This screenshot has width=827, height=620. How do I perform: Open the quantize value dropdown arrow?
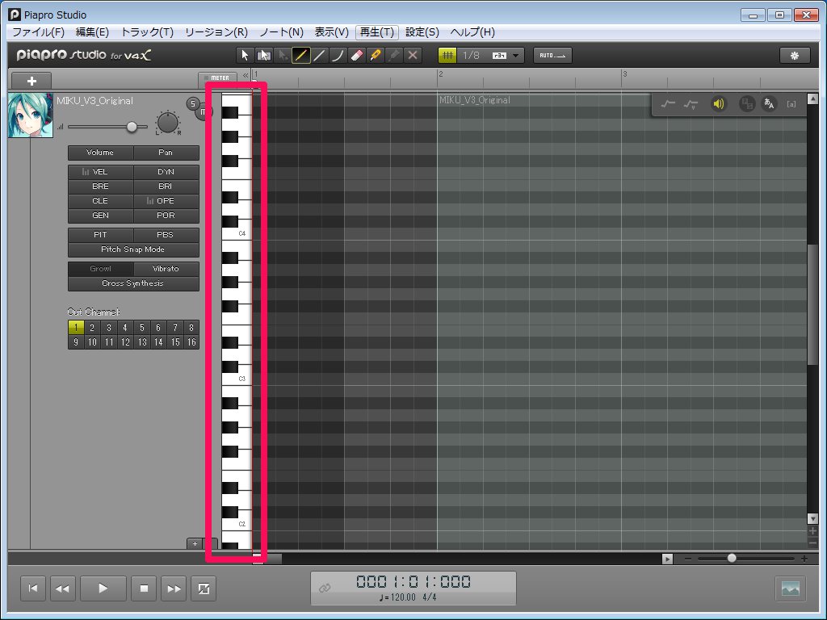tap(515, 56)
